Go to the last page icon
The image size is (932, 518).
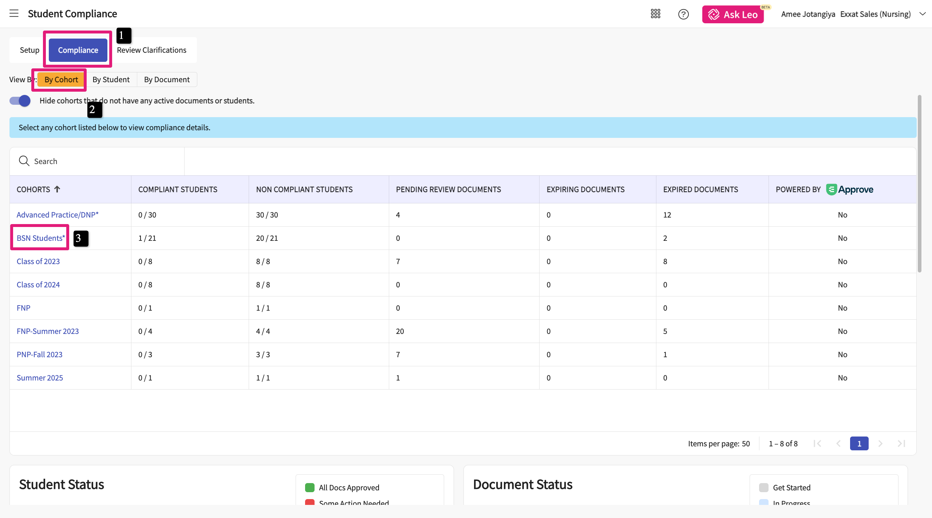[x=901, y=443]
